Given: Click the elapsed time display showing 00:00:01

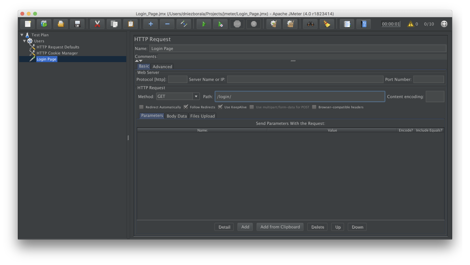Looking at the screenshot, I should (x=390, y=24).
